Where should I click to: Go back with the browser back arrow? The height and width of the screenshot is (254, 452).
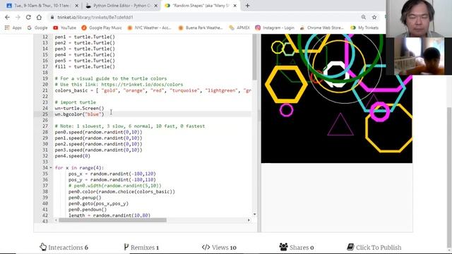click(x=7, y=17)
